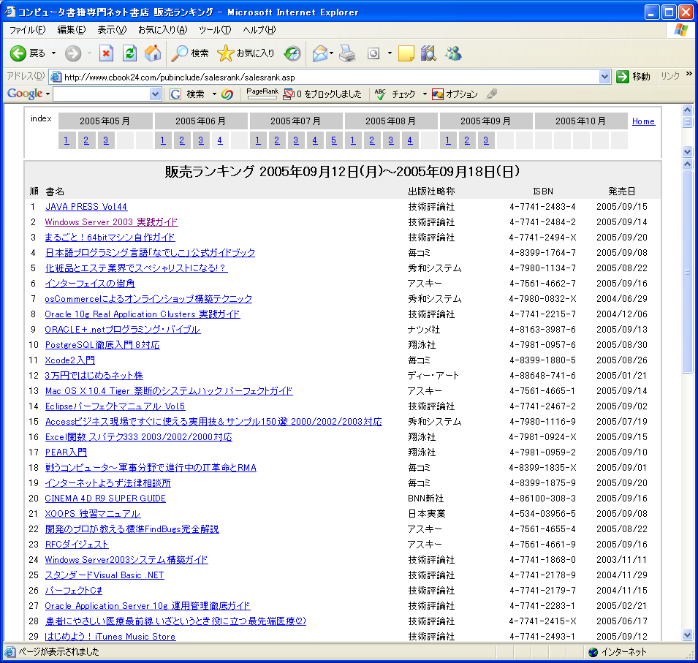Open the はじめよう！iTunes Music Store link
This screenshot has height=663, width=698.
pyautogui.click(x=110, y=637)
